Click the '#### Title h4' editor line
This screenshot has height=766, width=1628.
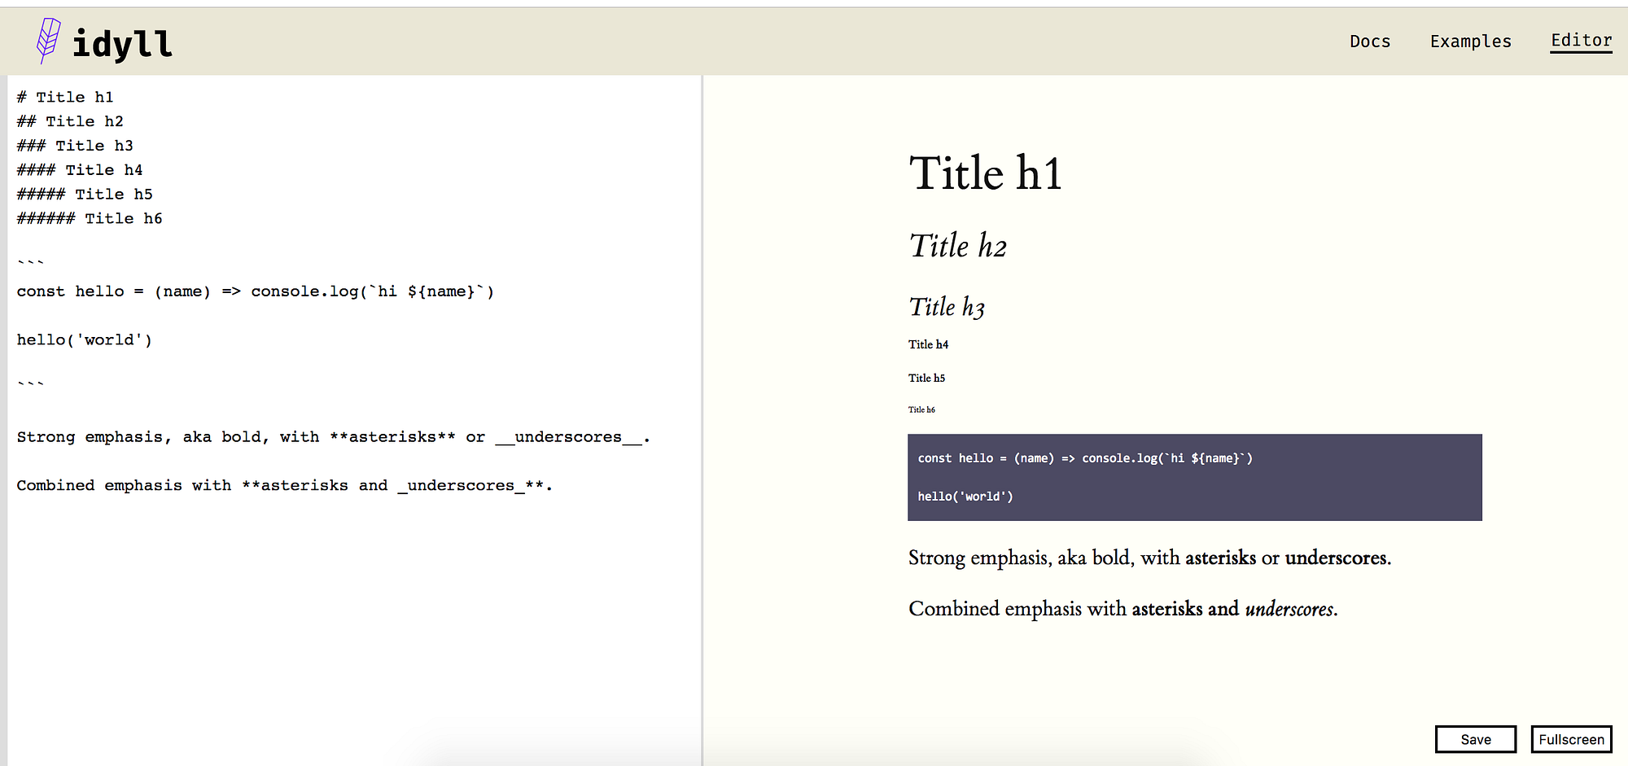tap(80, 170)
